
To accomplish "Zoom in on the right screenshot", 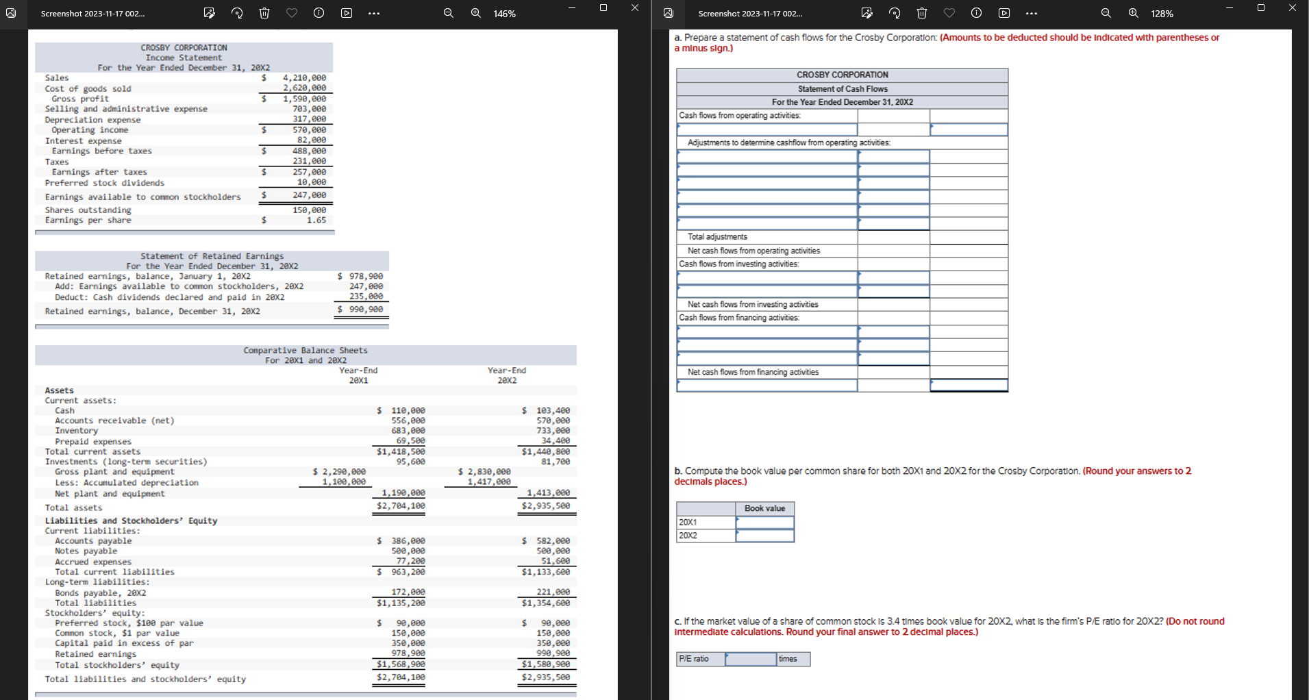I will [x=1132, y=13].
